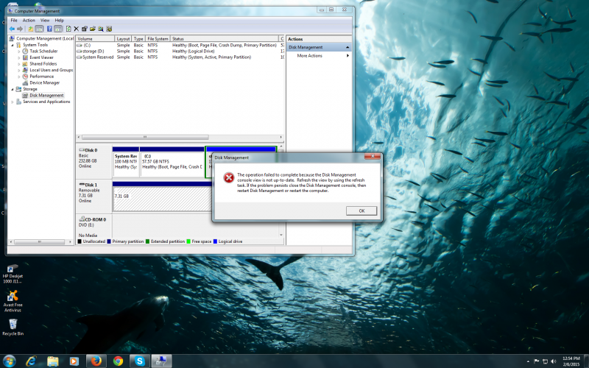Image resolution: width=589 pixels, height=368 pixels.
Task: Open Skype from the taskbar
Action: click(x=138, y=361)
